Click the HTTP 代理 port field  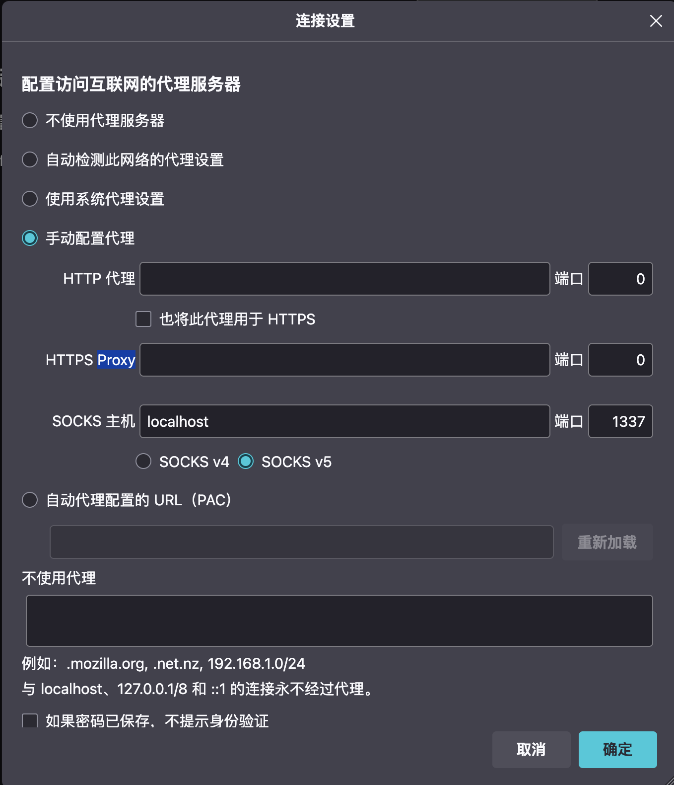620,279
